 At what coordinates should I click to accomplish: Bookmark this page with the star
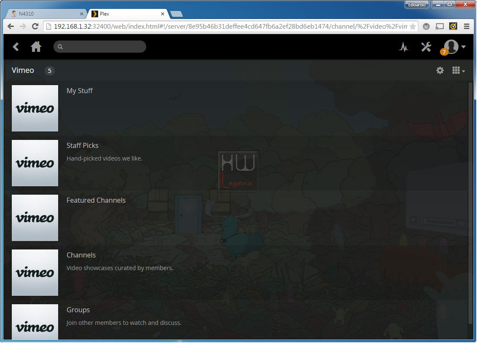413,27
